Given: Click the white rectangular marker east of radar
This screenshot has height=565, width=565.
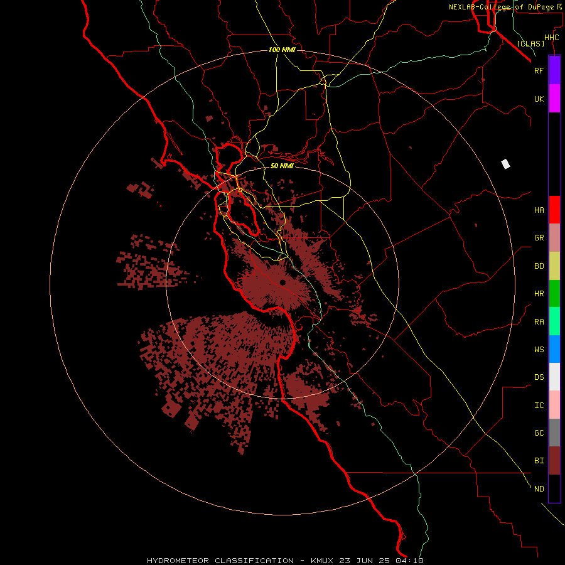Looking at the screenshot, I should (x=505, y=164).
